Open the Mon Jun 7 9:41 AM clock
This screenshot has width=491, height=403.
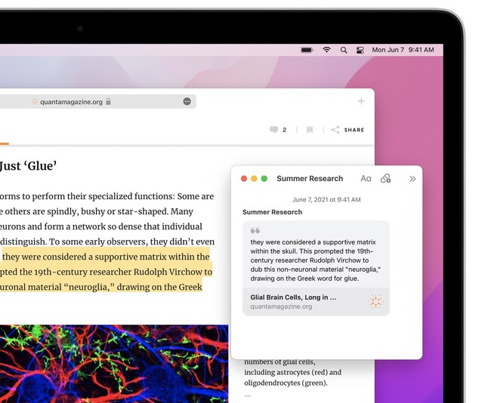[x=403, y=50]
